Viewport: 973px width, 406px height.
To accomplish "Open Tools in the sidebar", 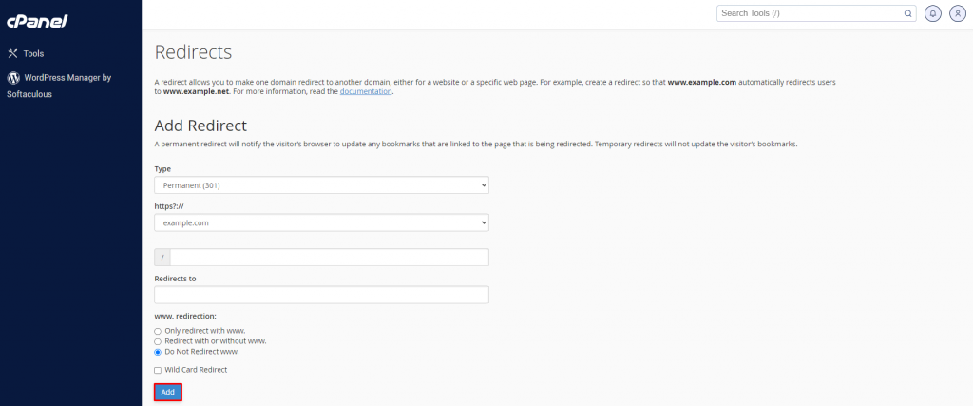I will coord(34,54).
